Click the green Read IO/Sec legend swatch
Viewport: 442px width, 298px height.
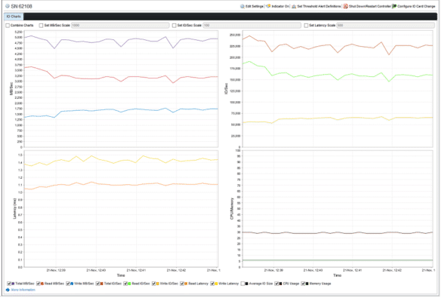pyautogui.click(x=129, y=284)
